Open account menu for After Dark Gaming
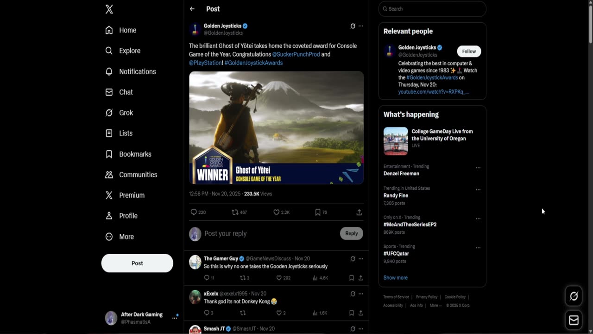593x334 pixels. [142, 318]
